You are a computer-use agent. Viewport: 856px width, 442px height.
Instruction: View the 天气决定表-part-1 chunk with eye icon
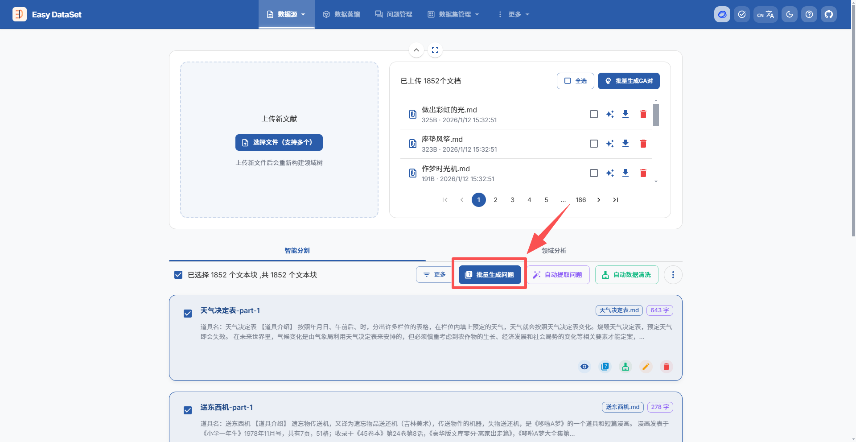[x=584, y=367]
